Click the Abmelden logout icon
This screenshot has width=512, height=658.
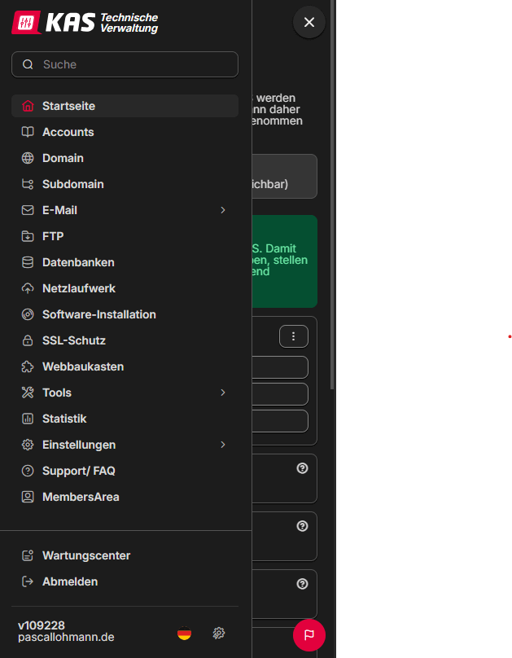tap(28, 581)
